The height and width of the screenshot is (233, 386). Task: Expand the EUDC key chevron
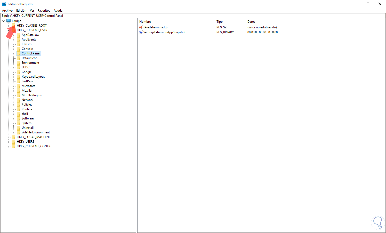[x=13, y=68]
